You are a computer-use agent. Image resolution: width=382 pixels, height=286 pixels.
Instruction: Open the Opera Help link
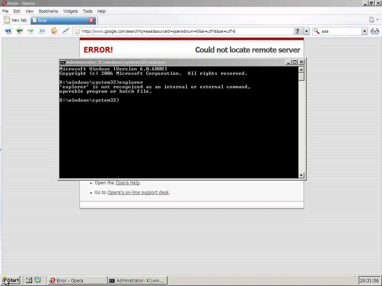128,183
